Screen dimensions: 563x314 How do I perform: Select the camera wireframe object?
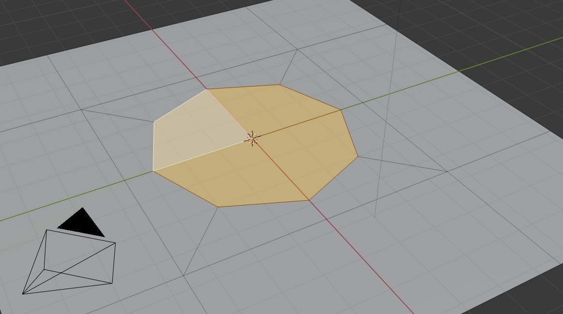pyautogui.click(x=69, y=262)
